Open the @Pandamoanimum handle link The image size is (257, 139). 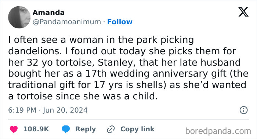67,22
